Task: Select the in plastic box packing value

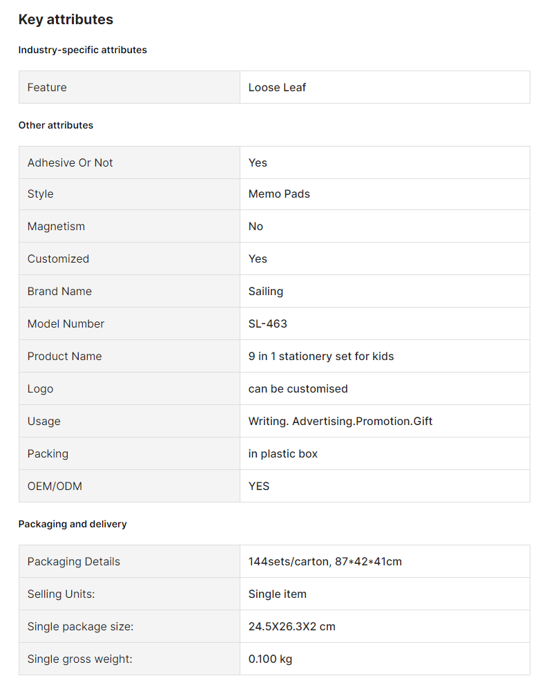Action: 283,454
